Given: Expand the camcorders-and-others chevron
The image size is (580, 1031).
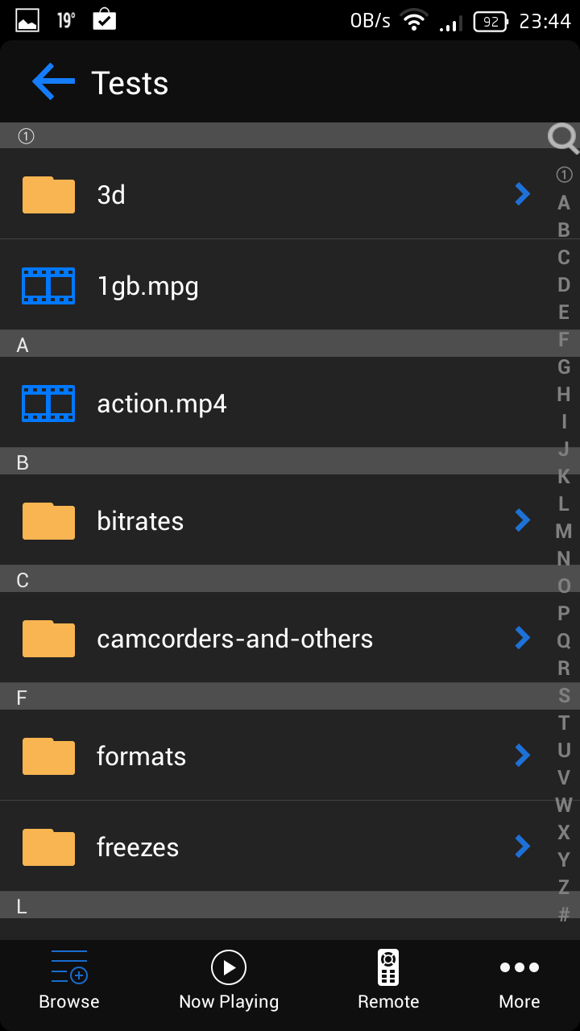Looking at the screenshot, I should [523, 638].
